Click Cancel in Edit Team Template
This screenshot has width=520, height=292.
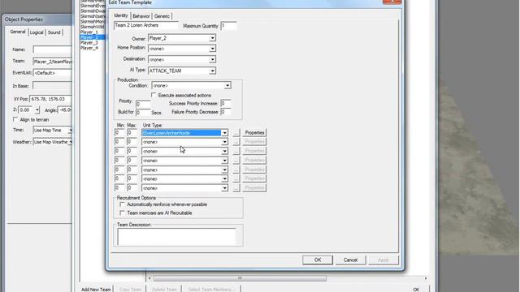[350, 260]
